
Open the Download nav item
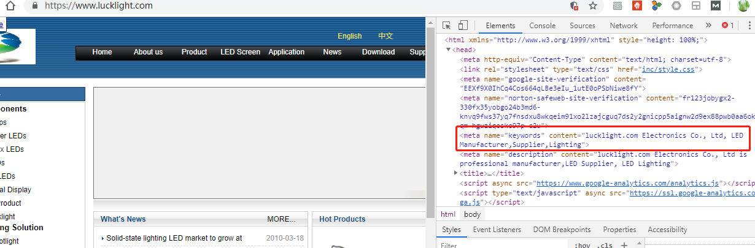[378, 52]
